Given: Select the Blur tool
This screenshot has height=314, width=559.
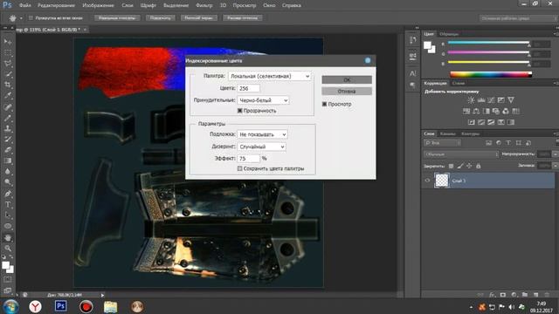Looking at the screenshot, I should click(x=8, y=171).
